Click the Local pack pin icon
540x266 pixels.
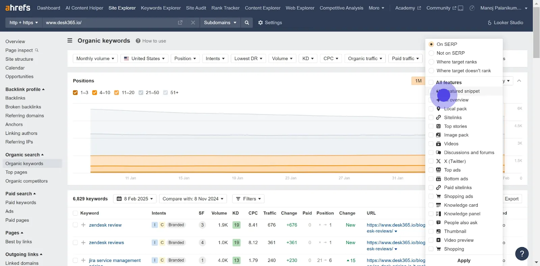coord(438,109)
